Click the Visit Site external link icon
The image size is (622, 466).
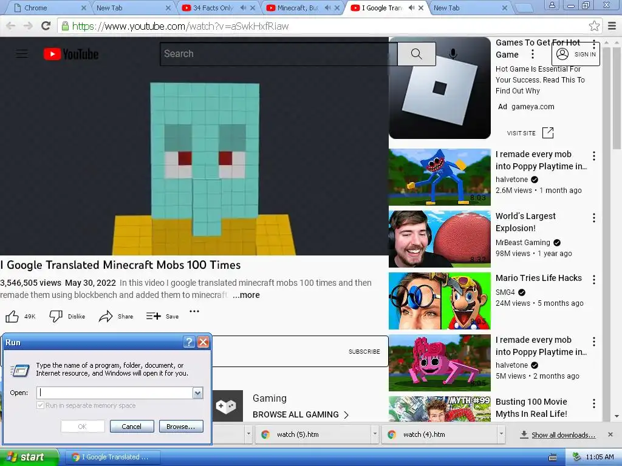coord(547,133)
